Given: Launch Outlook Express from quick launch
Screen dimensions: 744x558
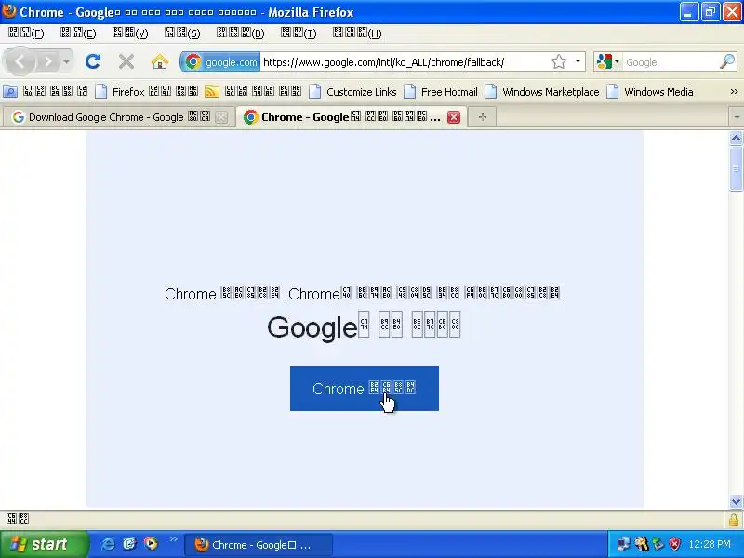Looking at the screenshot, I should click(x=129, y=544).
